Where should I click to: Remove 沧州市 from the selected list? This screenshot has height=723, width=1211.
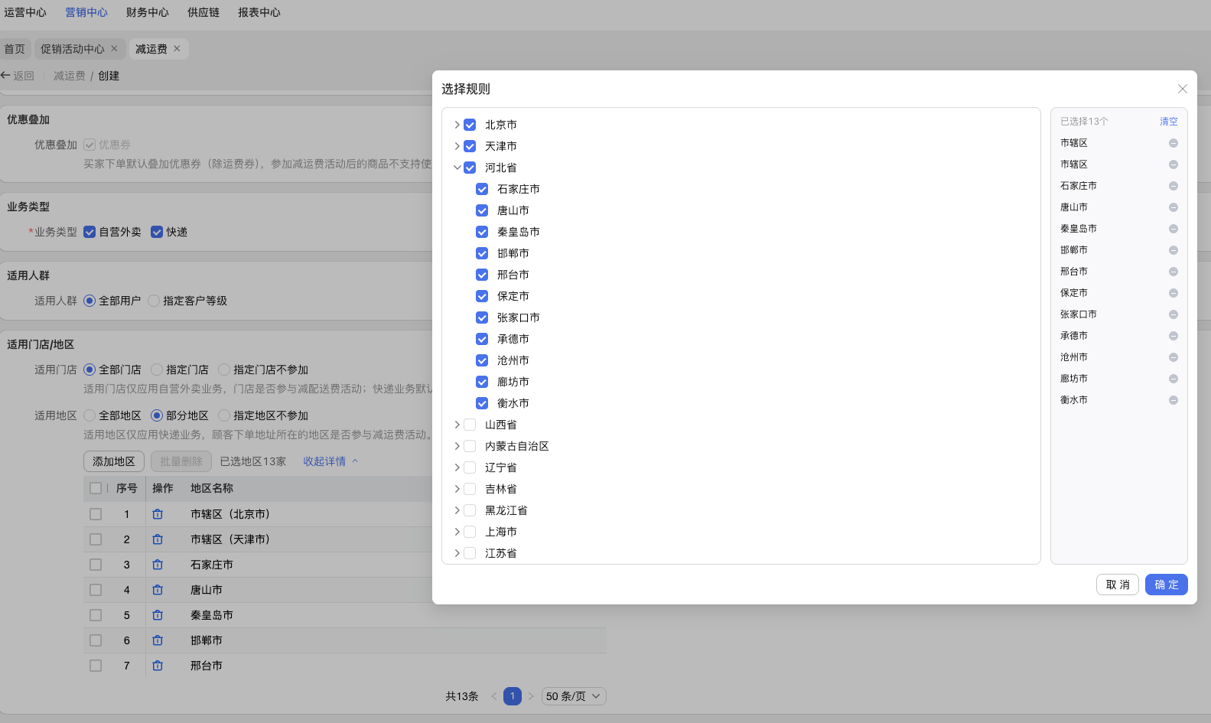click(1173, 357)
